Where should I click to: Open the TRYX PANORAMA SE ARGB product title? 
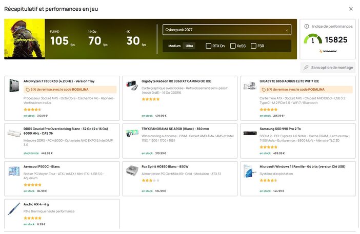point(175,129)
